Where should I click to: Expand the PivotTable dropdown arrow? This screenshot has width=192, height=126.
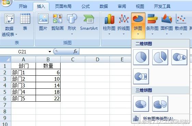16,35
